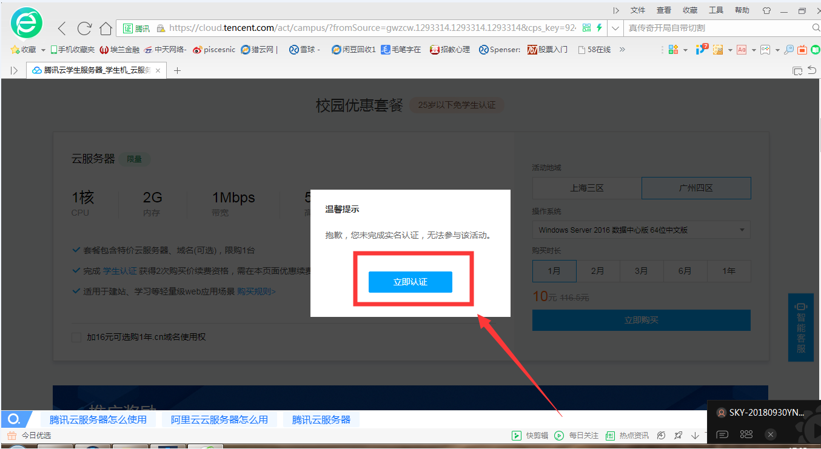Go to browser home page icon
The height and width of the screenshot is (449, 821).
pyautogui.click(x=106, y=28)
